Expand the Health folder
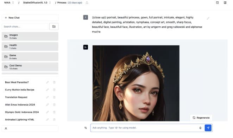233x138 pixels. 30,46
